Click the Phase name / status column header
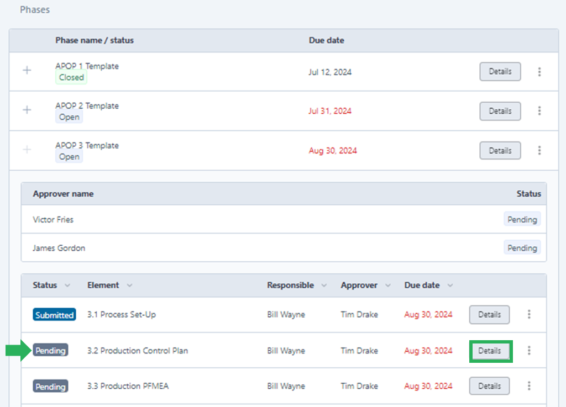 coord(95,40)
